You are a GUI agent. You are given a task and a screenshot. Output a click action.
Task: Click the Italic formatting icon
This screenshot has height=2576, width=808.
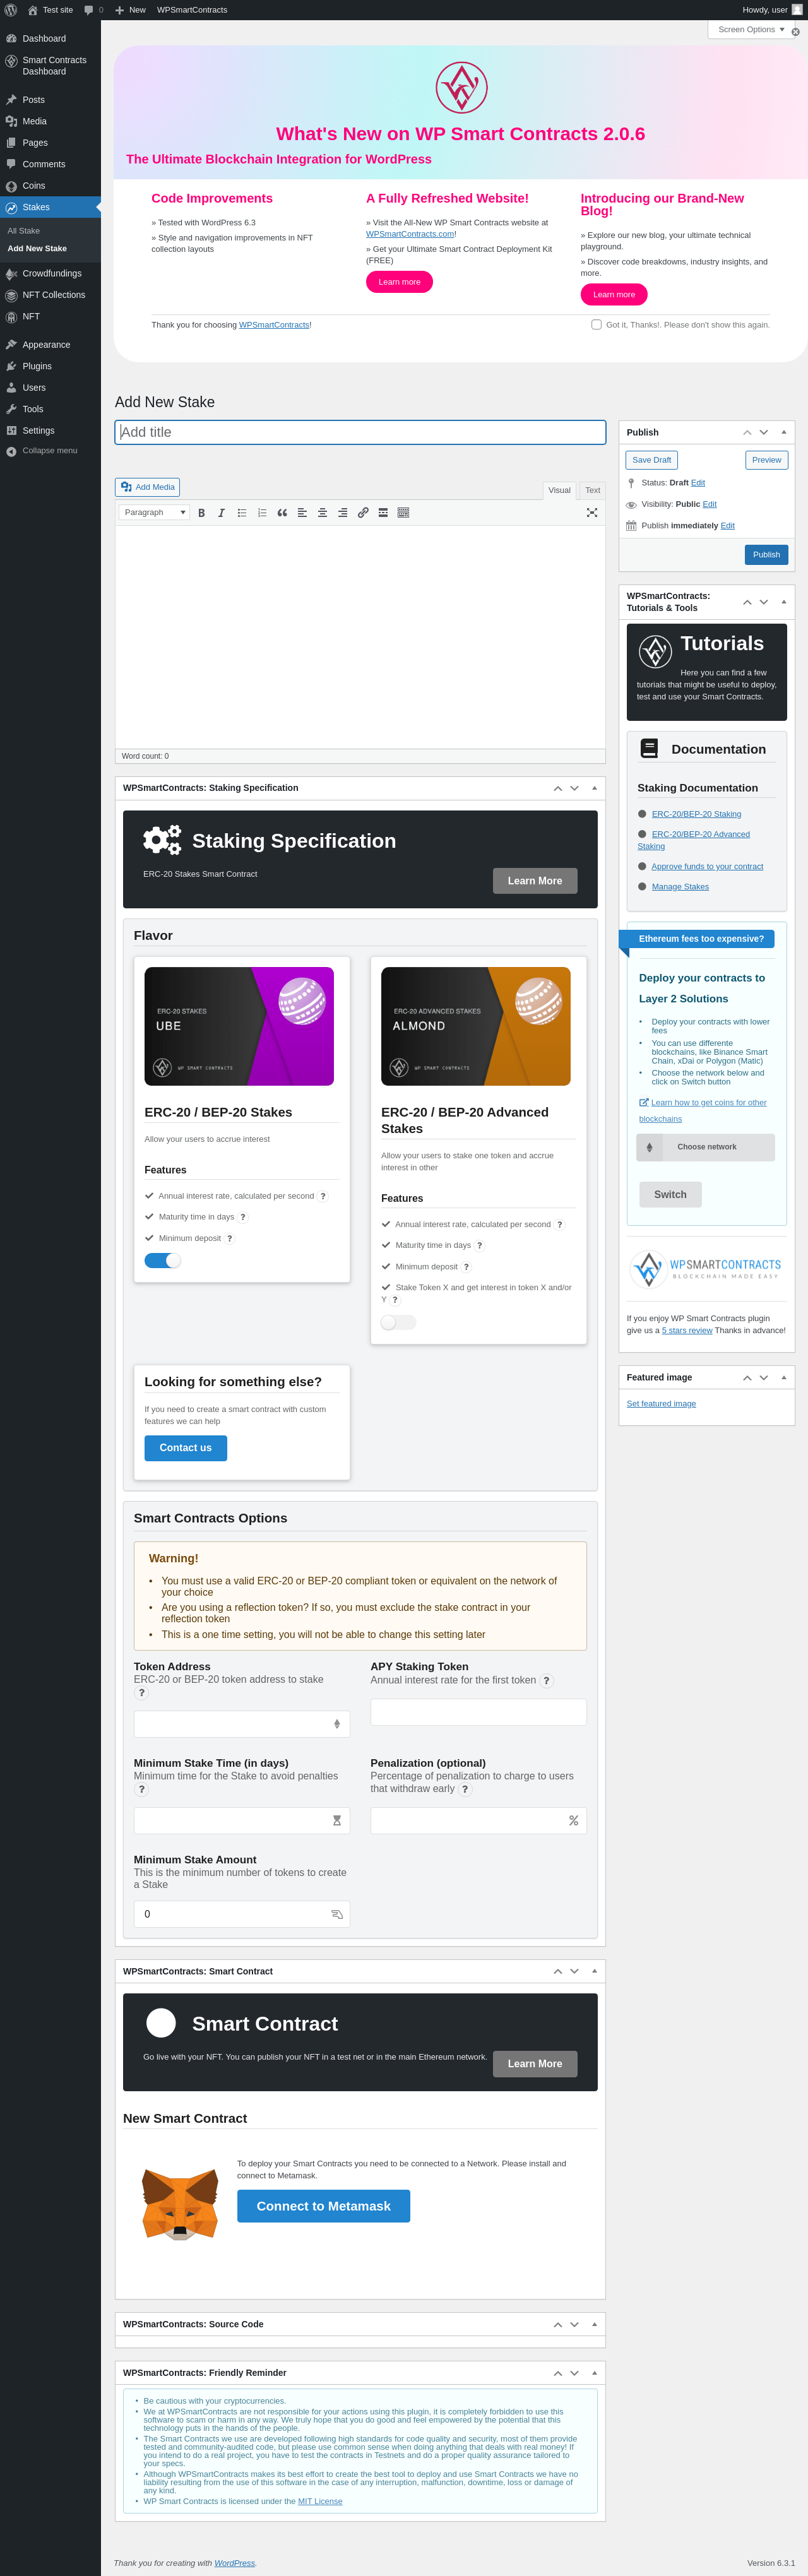point(221,513)
